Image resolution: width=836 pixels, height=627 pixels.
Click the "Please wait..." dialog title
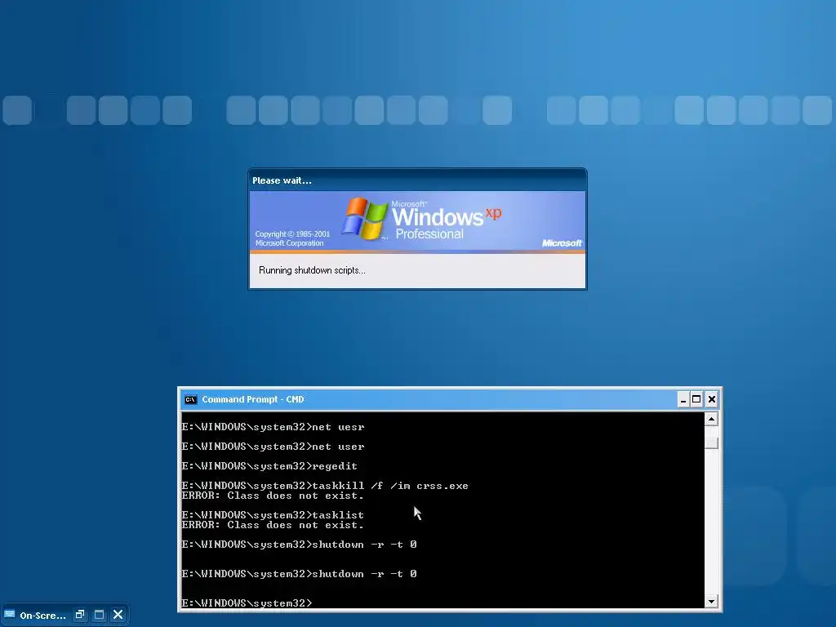[282, 180]
